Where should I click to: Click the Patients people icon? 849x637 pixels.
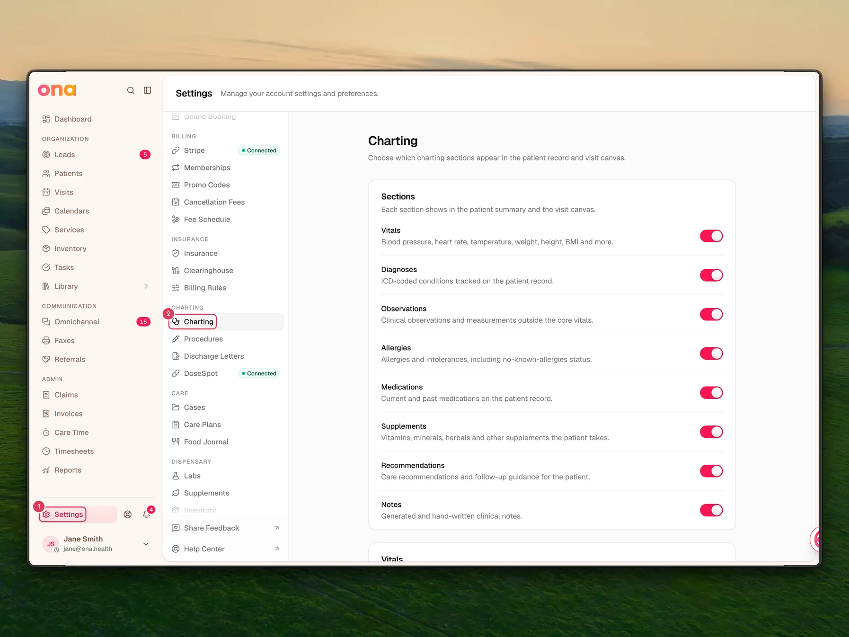coord(46,174)
